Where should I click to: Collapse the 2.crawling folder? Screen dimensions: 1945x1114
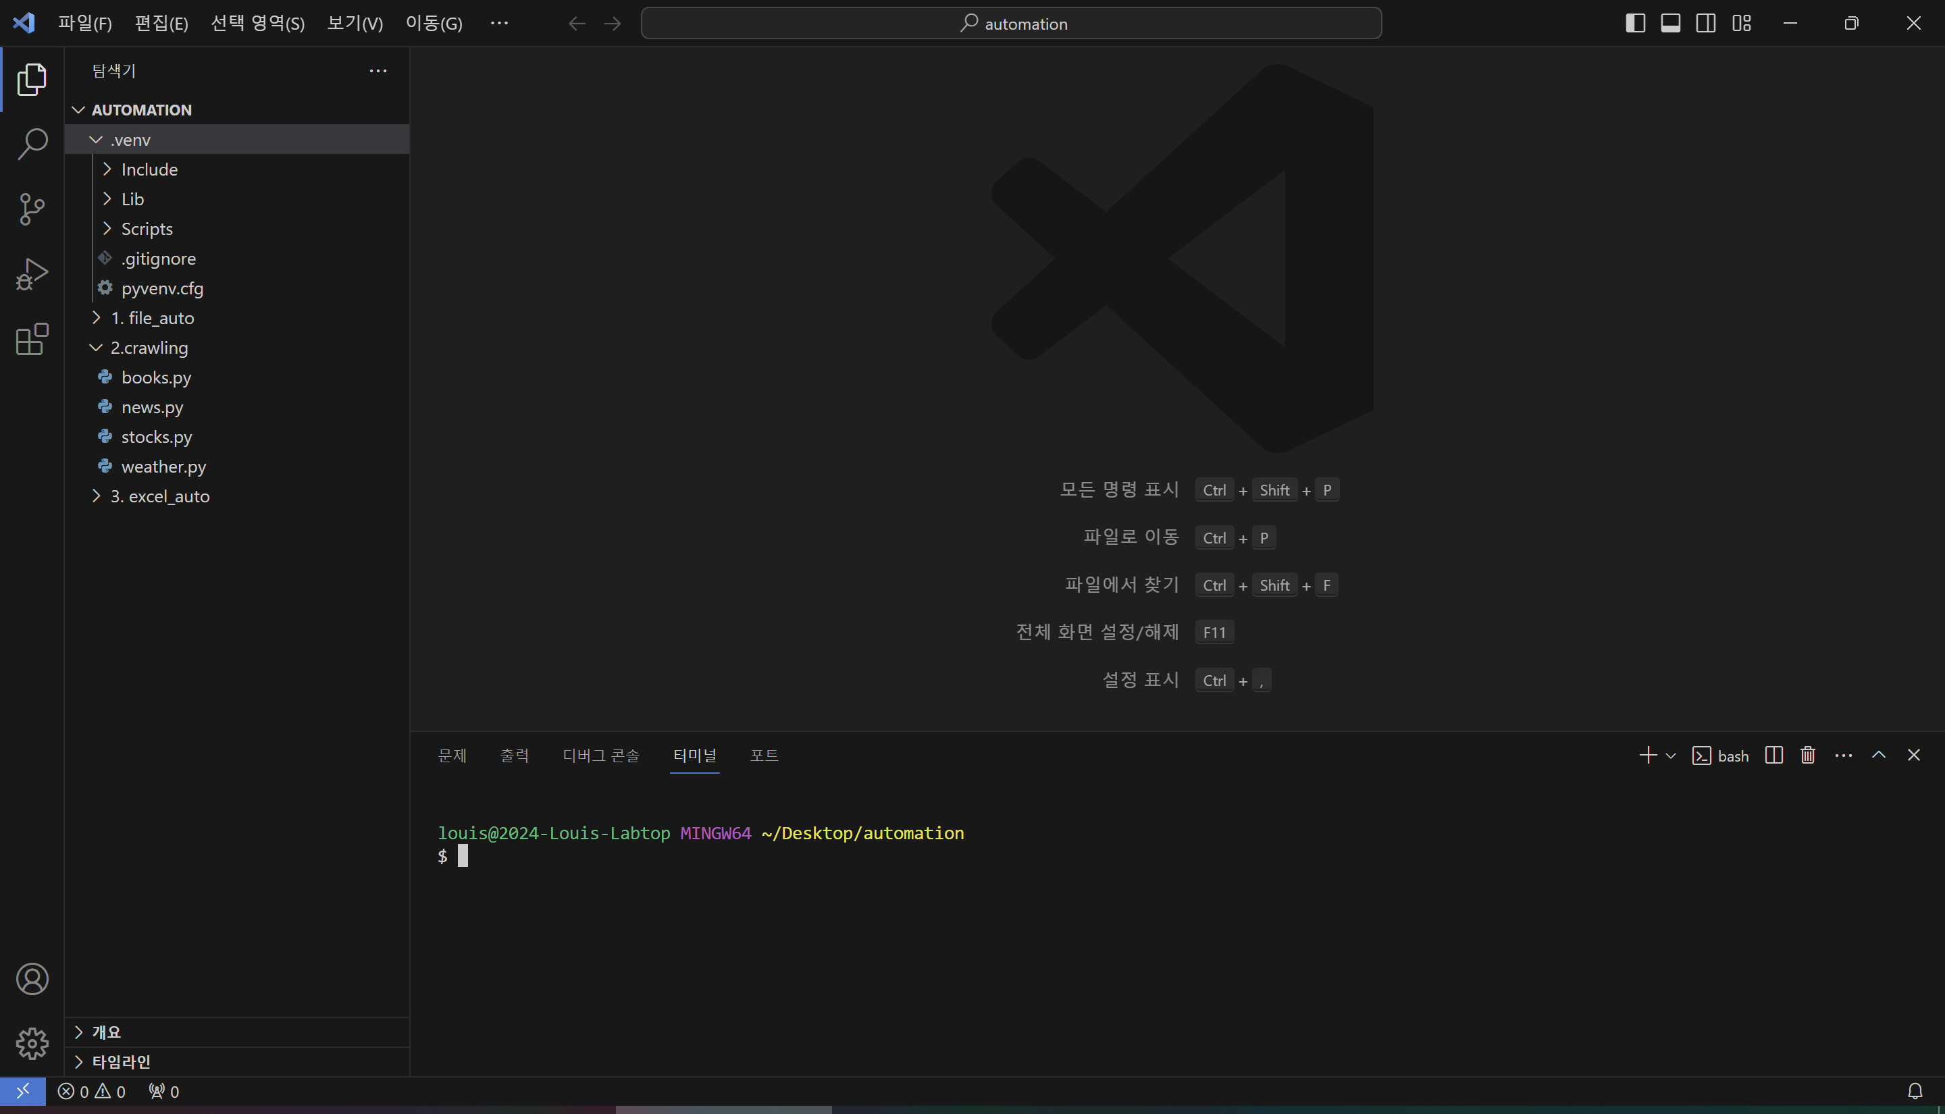click(x=237, y=348)
